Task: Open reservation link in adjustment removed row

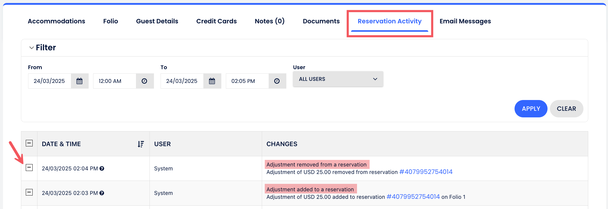Action: click(426, 172)
